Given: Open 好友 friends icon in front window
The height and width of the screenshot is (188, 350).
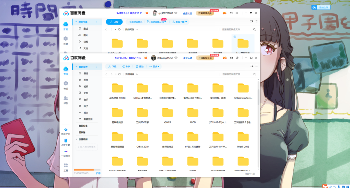Looking at the screenshot, I should tap(65, 98).
